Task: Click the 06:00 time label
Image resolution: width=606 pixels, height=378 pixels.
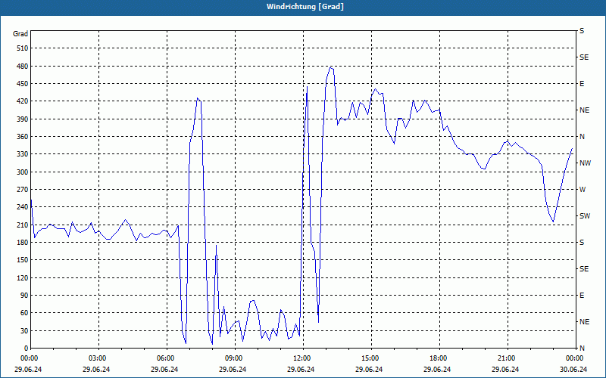Action: click(164, 358)
